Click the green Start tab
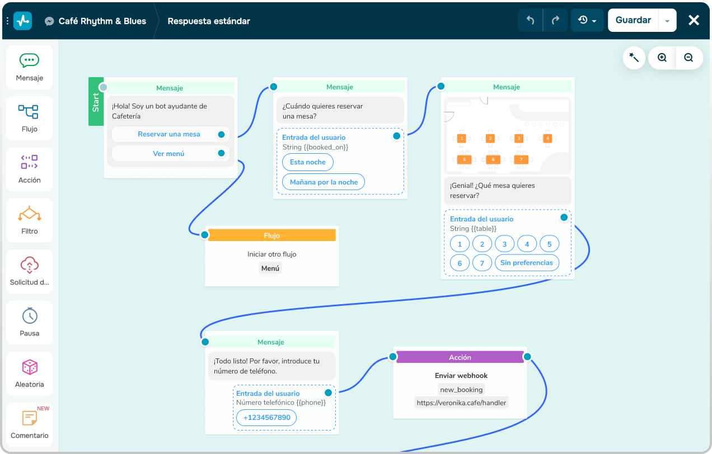This screenshot has width=712, height=454. click(96, 102)
